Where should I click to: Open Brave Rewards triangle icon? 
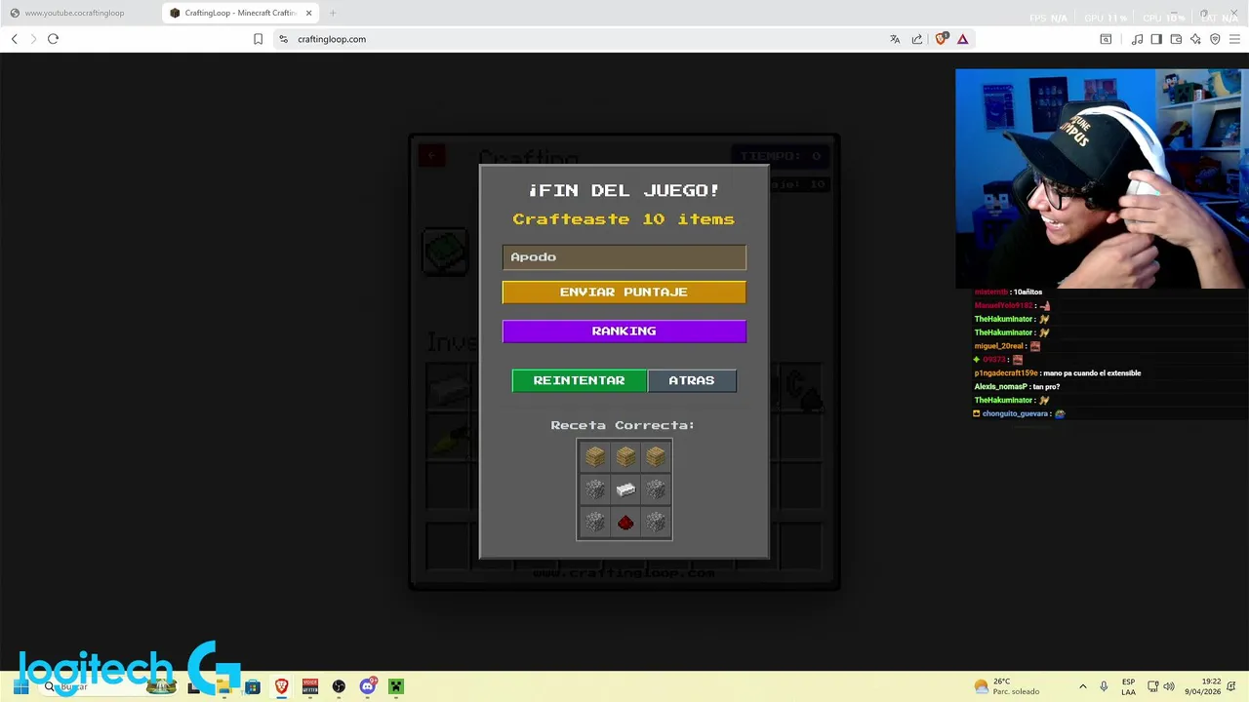pyautogui.click(x=962, y=39)
